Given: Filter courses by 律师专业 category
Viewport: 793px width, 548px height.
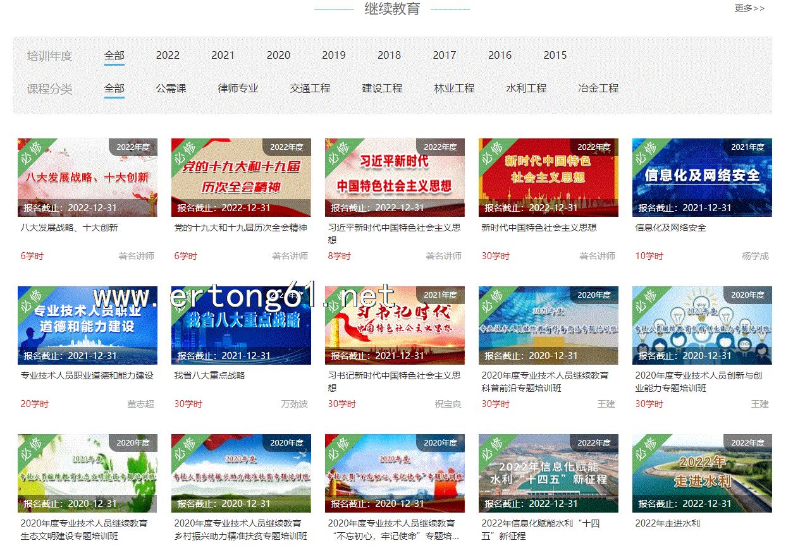Looking at the screenshot, I should (238, 88).
